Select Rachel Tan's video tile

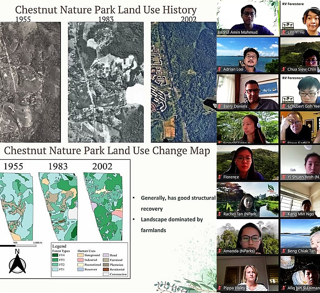click(247, 199)
